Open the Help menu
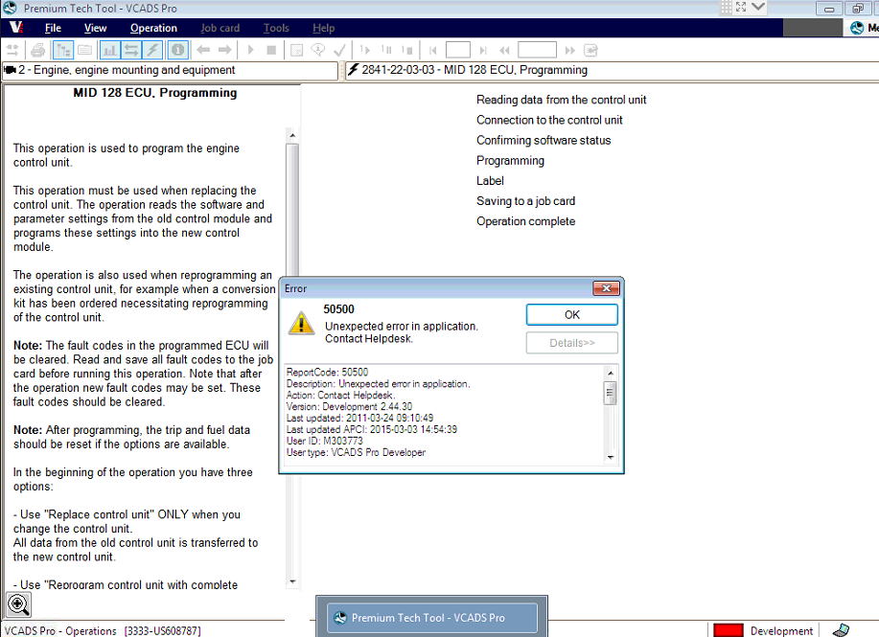Viewport: 879px width, 637px height. [323, 28]
